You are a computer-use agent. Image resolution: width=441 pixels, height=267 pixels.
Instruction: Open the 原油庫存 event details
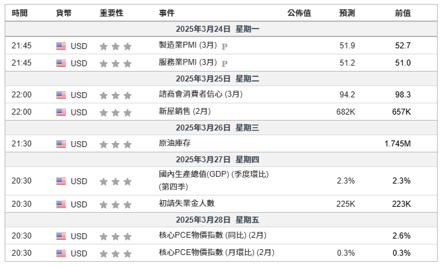pos(174,144)
